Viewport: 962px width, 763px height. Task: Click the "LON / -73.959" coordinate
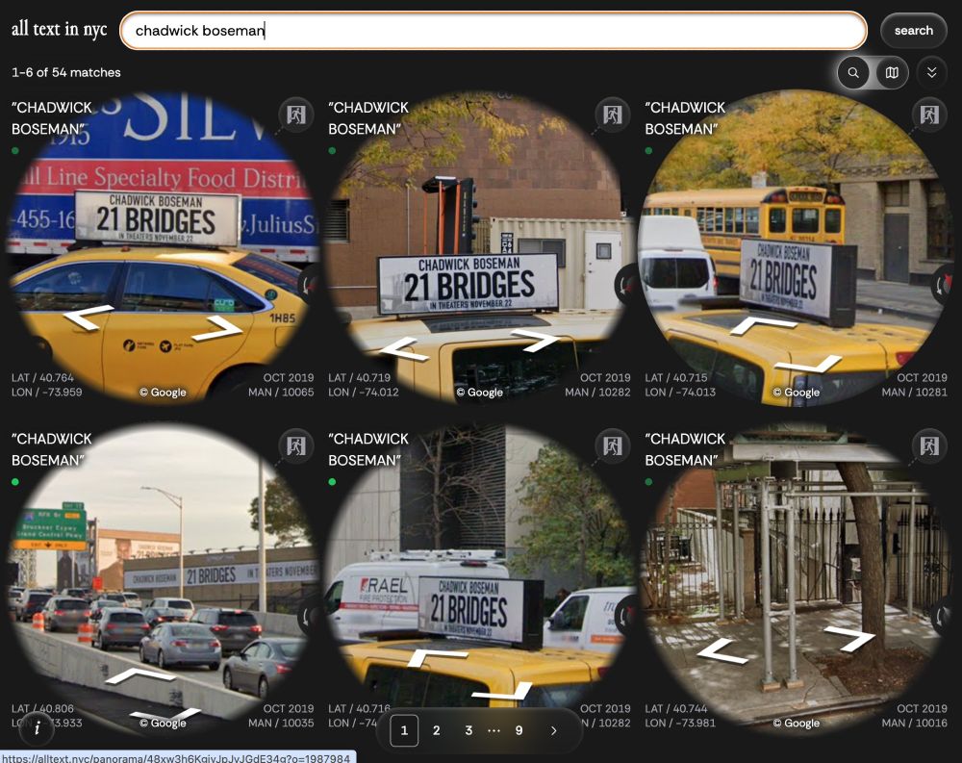pos(46,393)
